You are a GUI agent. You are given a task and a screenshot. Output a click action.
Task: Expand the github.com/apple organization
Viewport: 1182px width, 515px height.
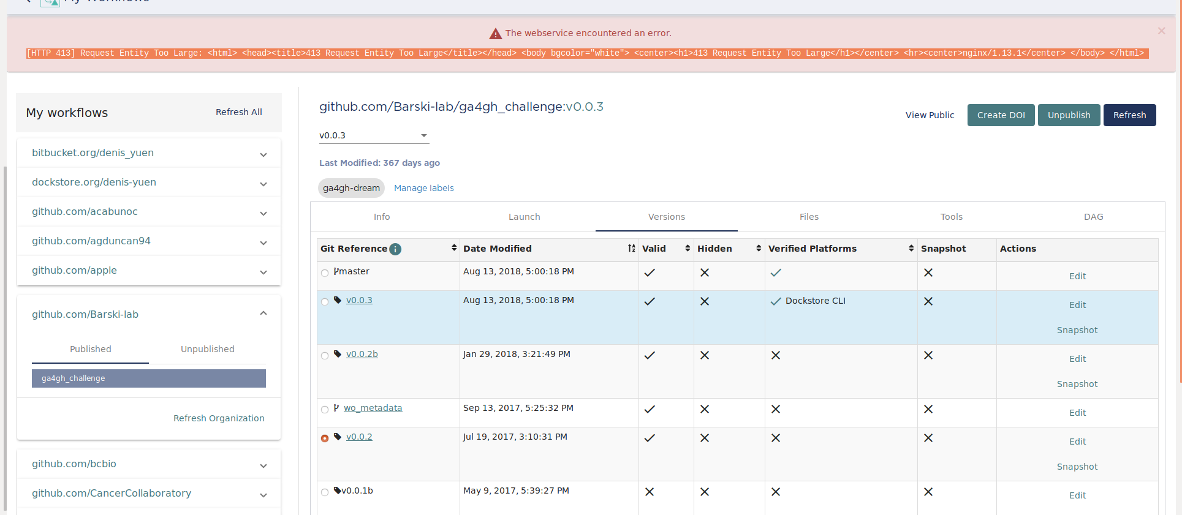click(149, 271)
